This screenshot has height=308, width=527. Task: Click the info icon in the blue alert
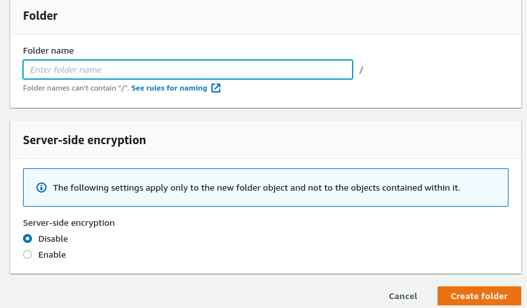[x=42, y=187]
